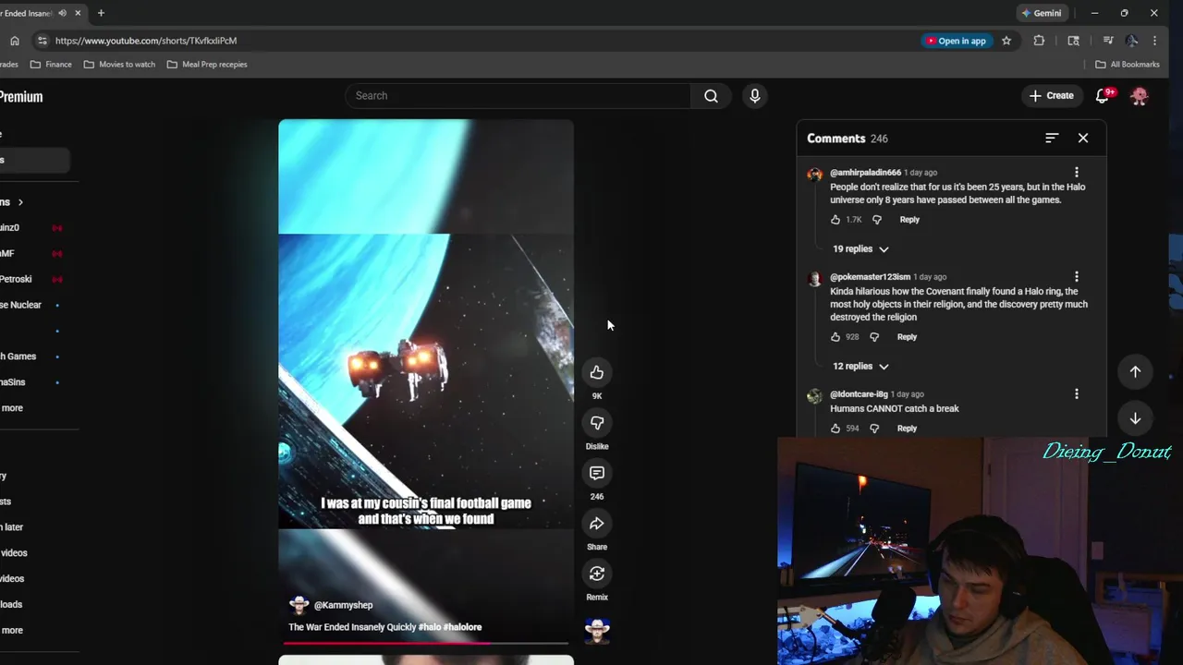Dislike the pokemaster123ism comment
Image resolution: width=1183 pixels, height=665 pixels.
click(x=874, y=337)
